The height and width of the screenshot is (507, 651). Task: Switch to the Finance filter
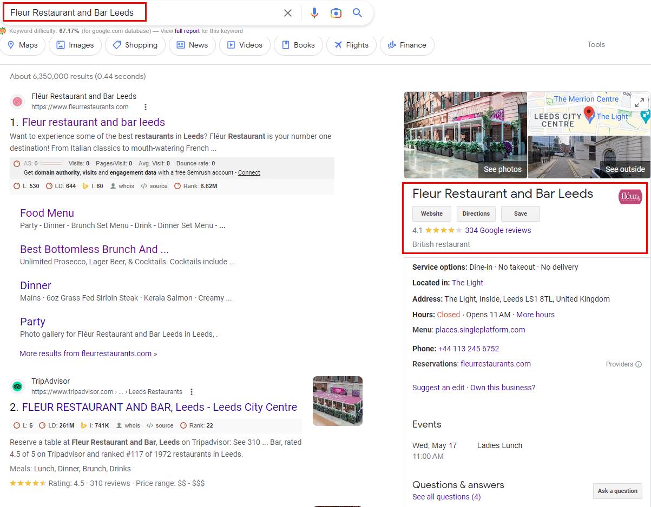coord(407,45)
